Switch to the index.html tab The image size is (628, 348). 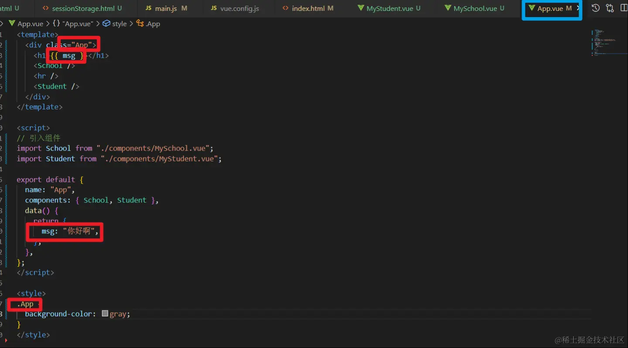(x=308, y=8)
